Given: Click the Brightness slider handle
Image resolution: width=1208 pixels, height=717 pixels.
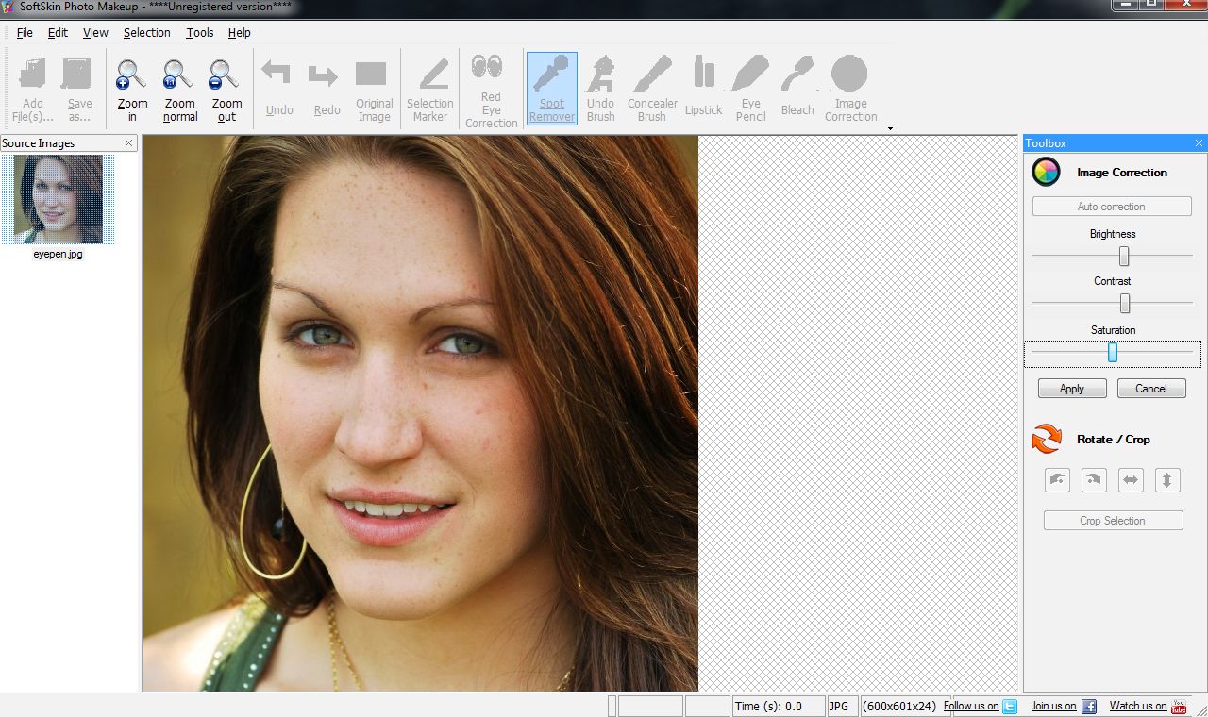Looking at the screenshot, I should pyautogui.click(x=1124, y=256).
